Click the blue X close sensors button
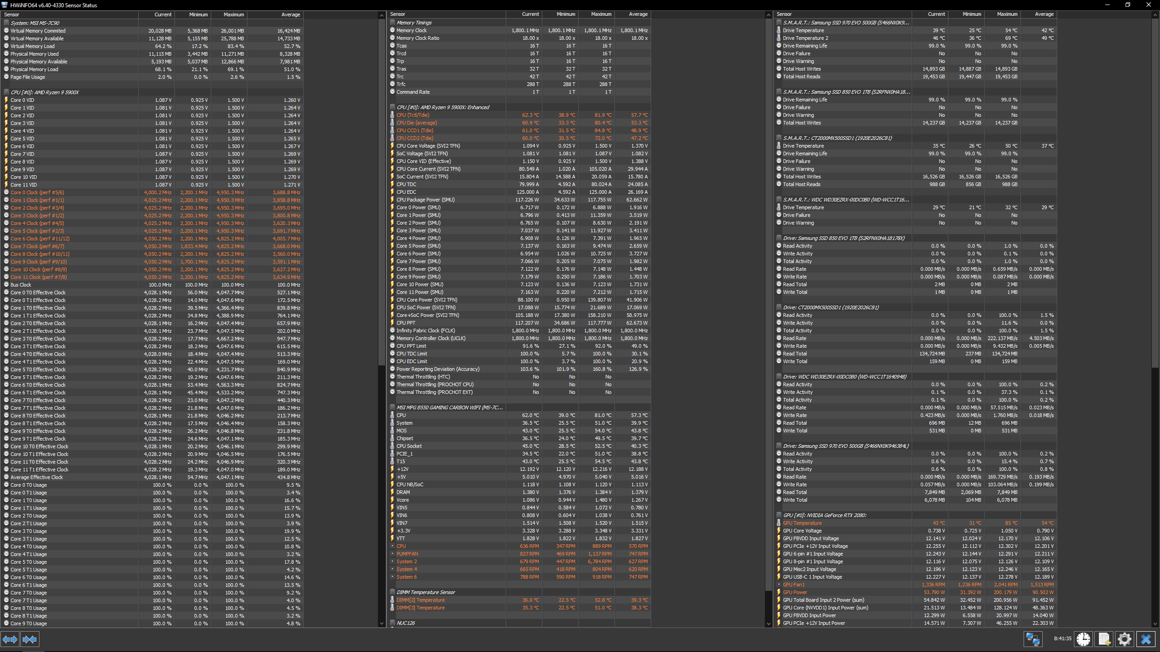The image size is (1160, 652). [1146, 639]
